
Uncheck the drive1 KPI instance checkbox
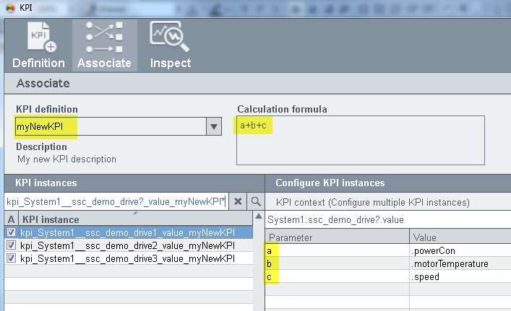tap(11, 232)
